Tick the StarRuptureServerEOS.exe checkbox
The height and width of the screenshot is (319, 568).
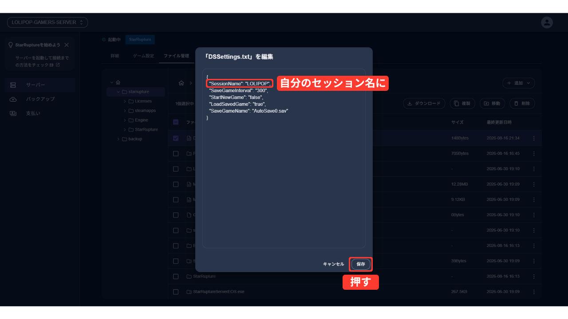coord(176,292)
